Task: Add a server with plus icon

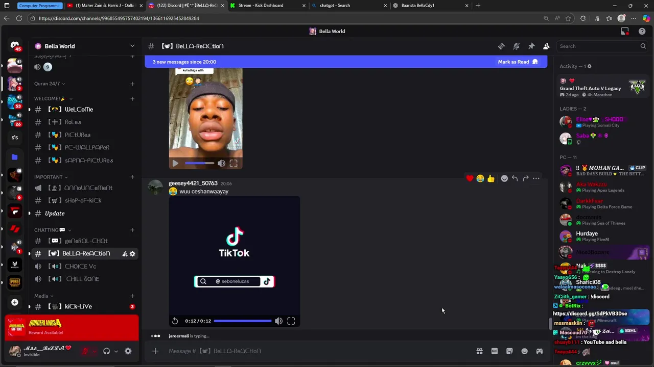Action: (x=15, y=302)
